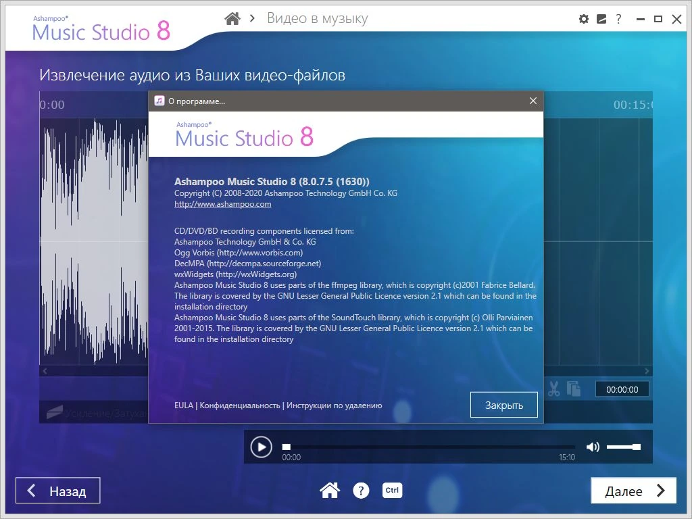692x519 pixels.
Task: Click the bottom home icon
Action: [330, 491]
